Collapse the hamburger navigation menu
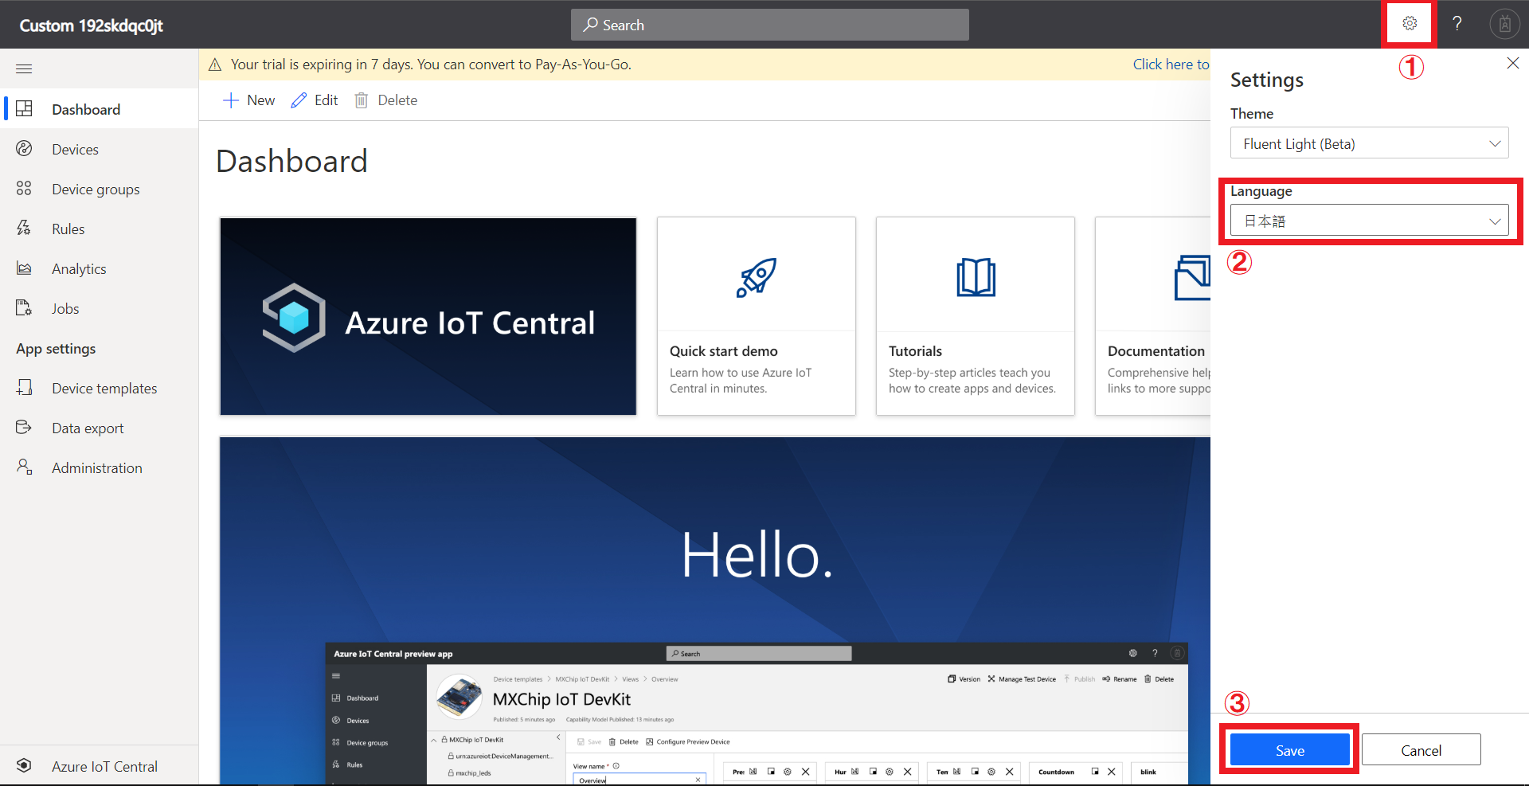The width and height of the screenshot is (1529, 786). [x=24, y=69]
